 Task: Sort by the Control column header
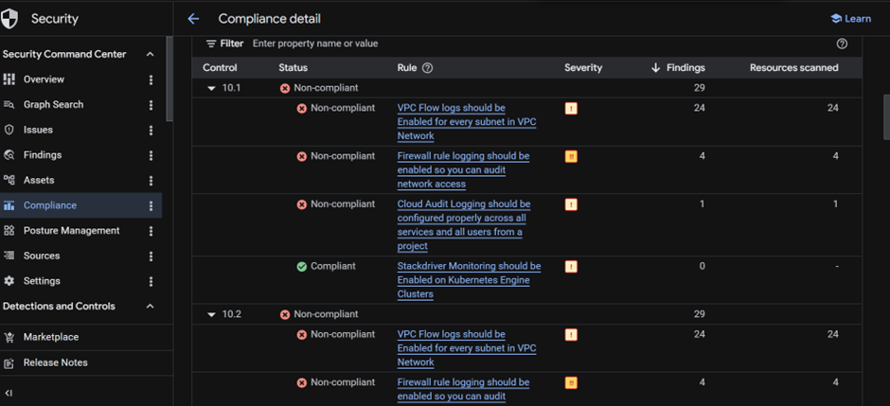click(x=220, y=68)
